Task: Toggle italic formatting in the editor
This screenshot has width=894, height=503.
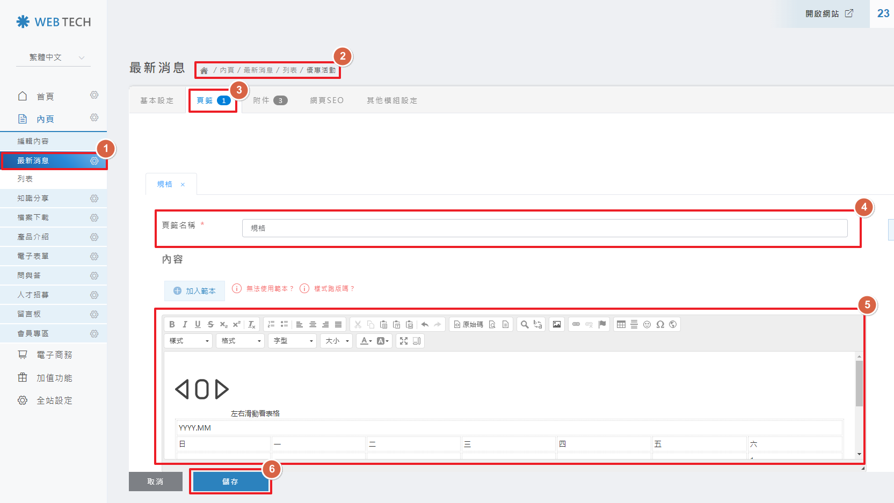Action: [185, 324]
